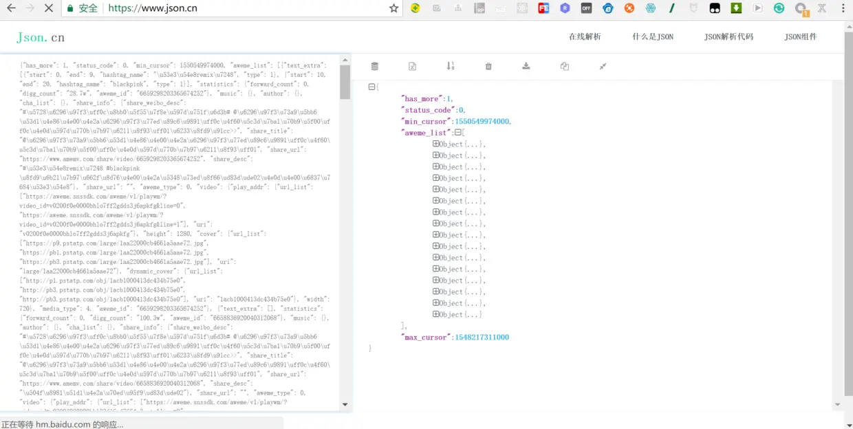This screenshot has height=429, width=853.
Task: Click the left pane scrollbar down arrow
Action: pos(345,406)
